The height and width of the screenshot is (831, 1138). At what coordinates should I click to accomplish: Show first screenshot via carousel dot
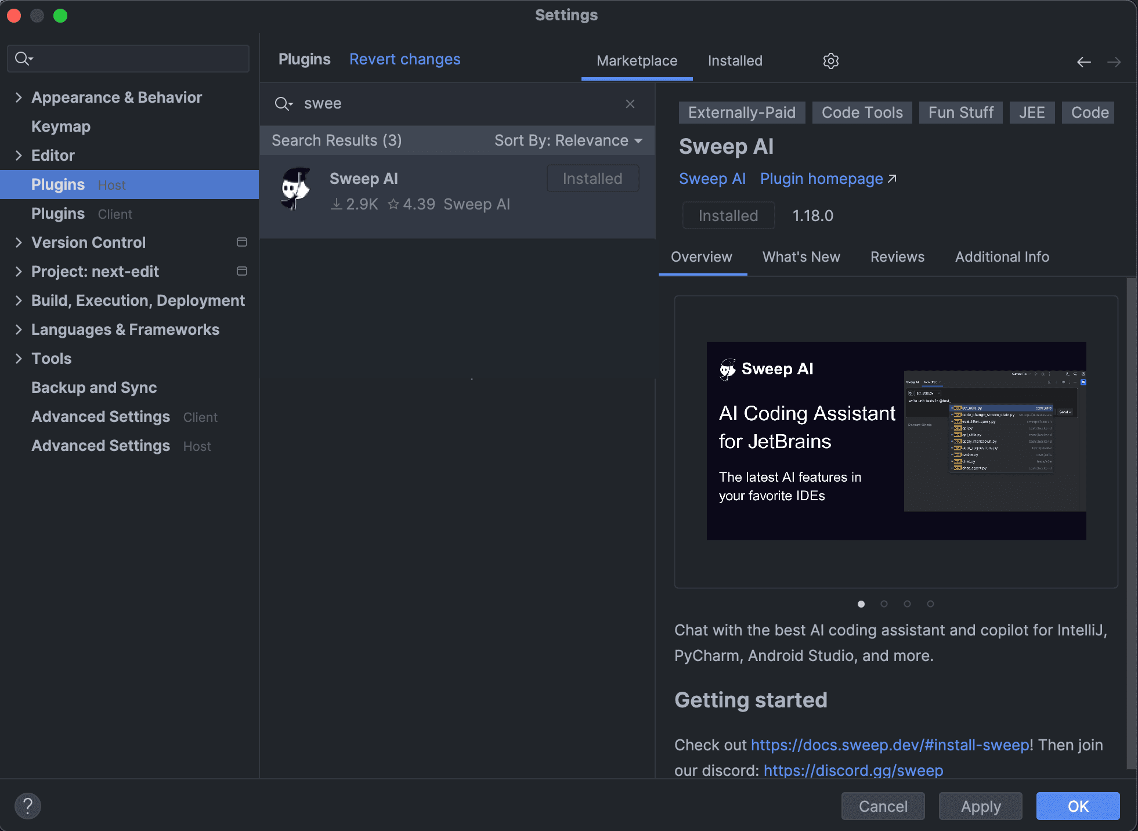[861, 604]
